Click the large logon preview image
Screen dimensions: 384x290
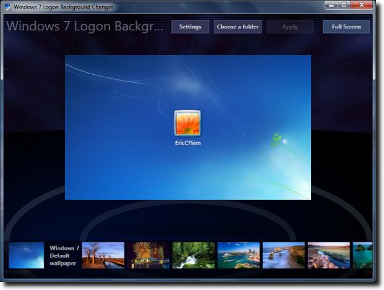pyautogui.click(x=188, y=127)
